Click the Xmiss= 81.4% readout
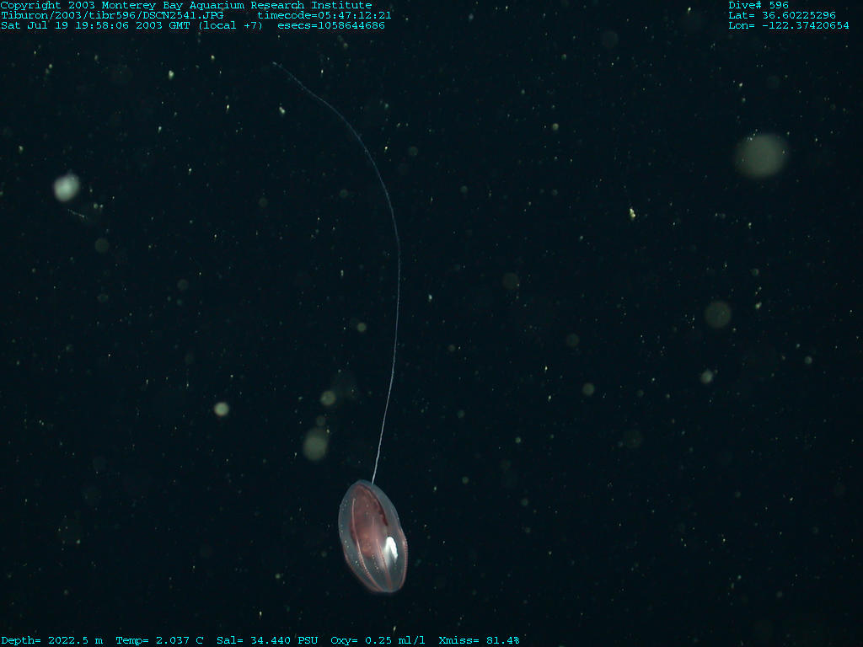The image size is (863, 647). [x=479, y=641]
